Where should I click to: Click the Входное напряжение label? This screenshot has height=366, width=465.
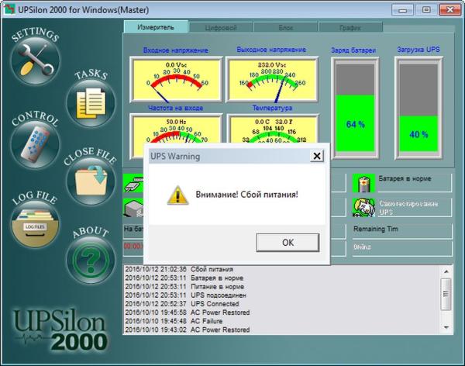pos(176,50)
